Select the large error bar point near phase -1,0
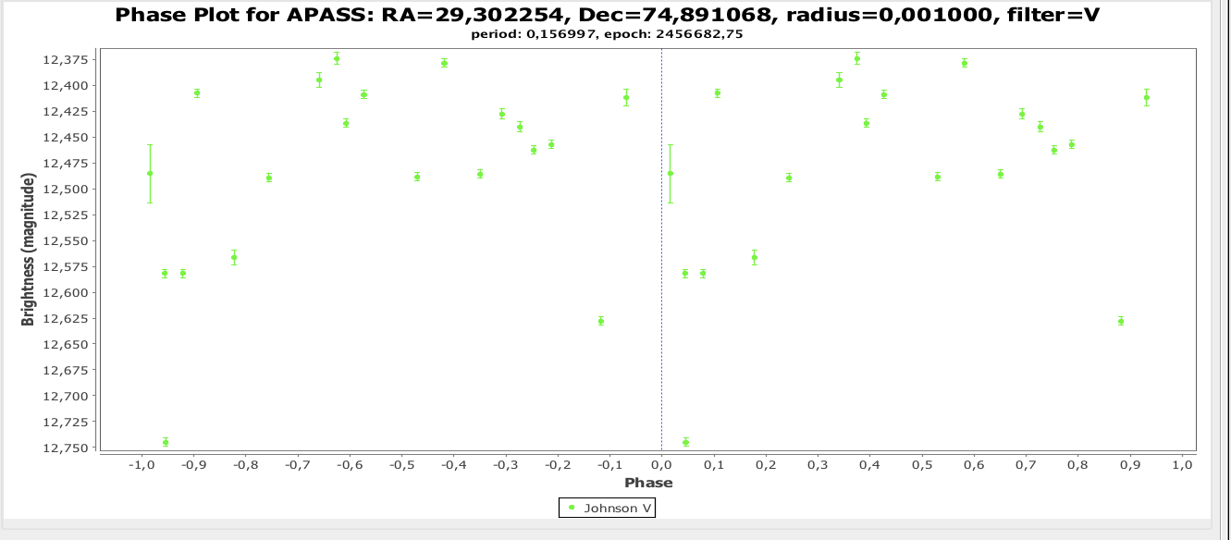Screen dimensions: 1231x540 click(x=150, y=173)
